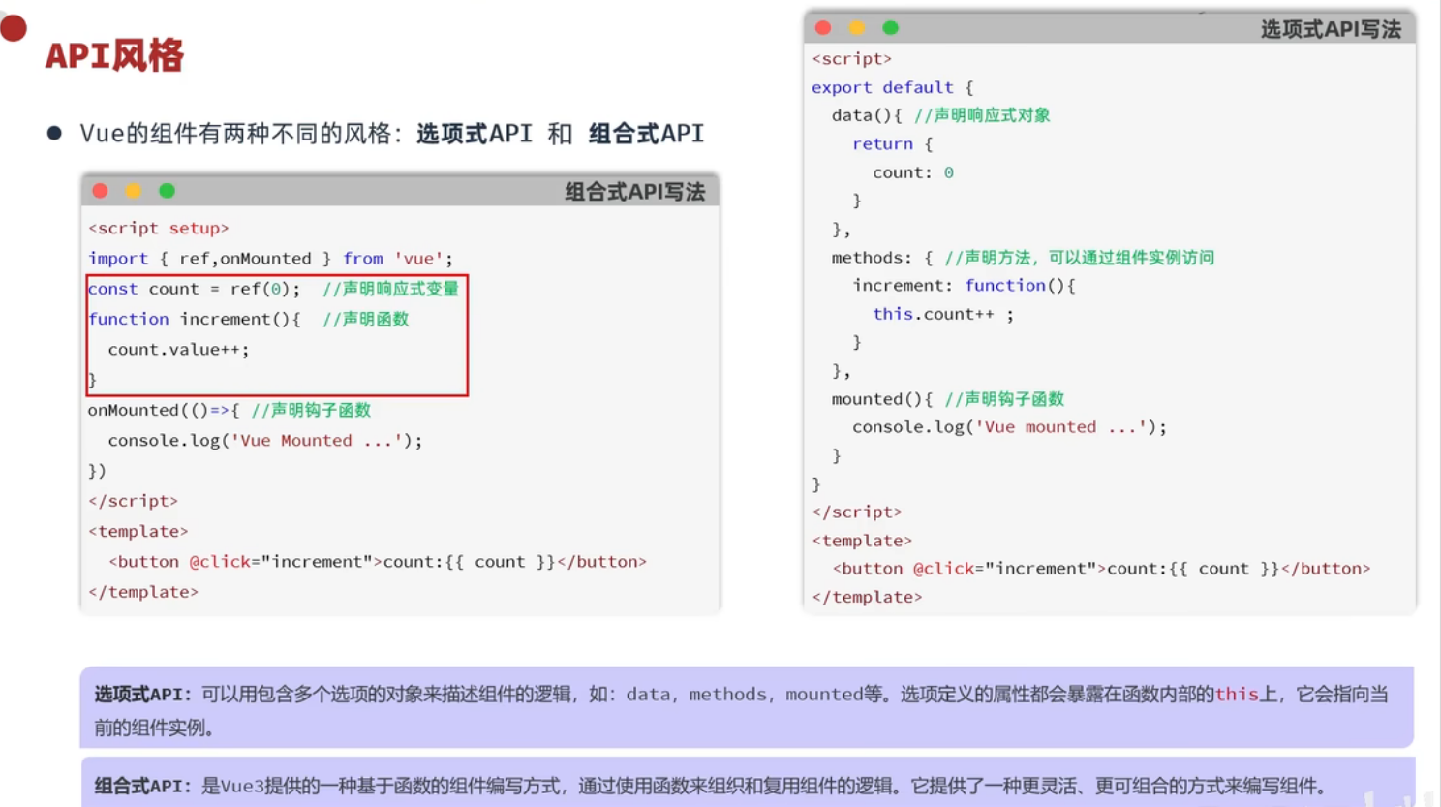1441x807 pixels.
Task: Click the button line in the 组合式API写法 template
Action: tap(377, 562)
